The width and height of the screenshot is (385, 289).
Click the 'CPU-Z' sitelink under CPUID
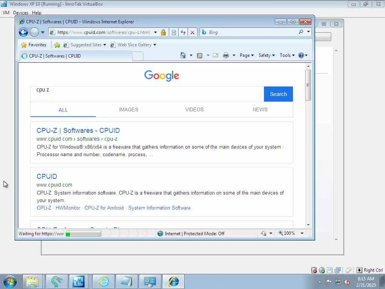(x=44, y=208)
